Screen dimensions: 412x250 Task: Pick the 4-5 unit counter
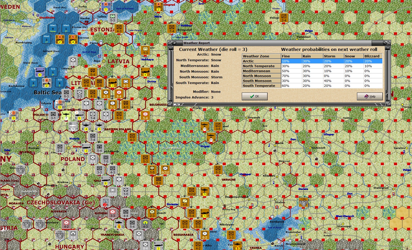pos(126,105)
